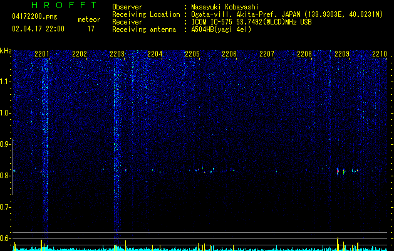Click the date stamp 02.04.17 22:00

38,29
